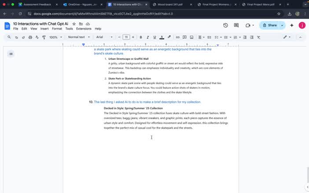
Task: Check the cloud document status
Action: (x=88, y=24)
